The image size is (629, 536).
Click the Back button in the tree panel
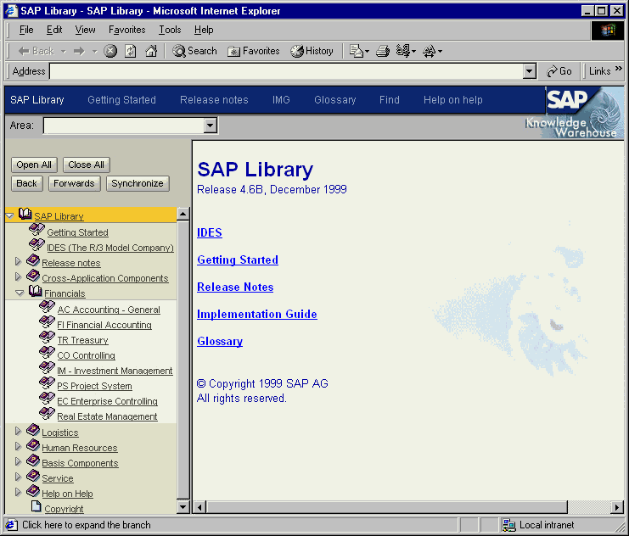click(x=27, y=183)
